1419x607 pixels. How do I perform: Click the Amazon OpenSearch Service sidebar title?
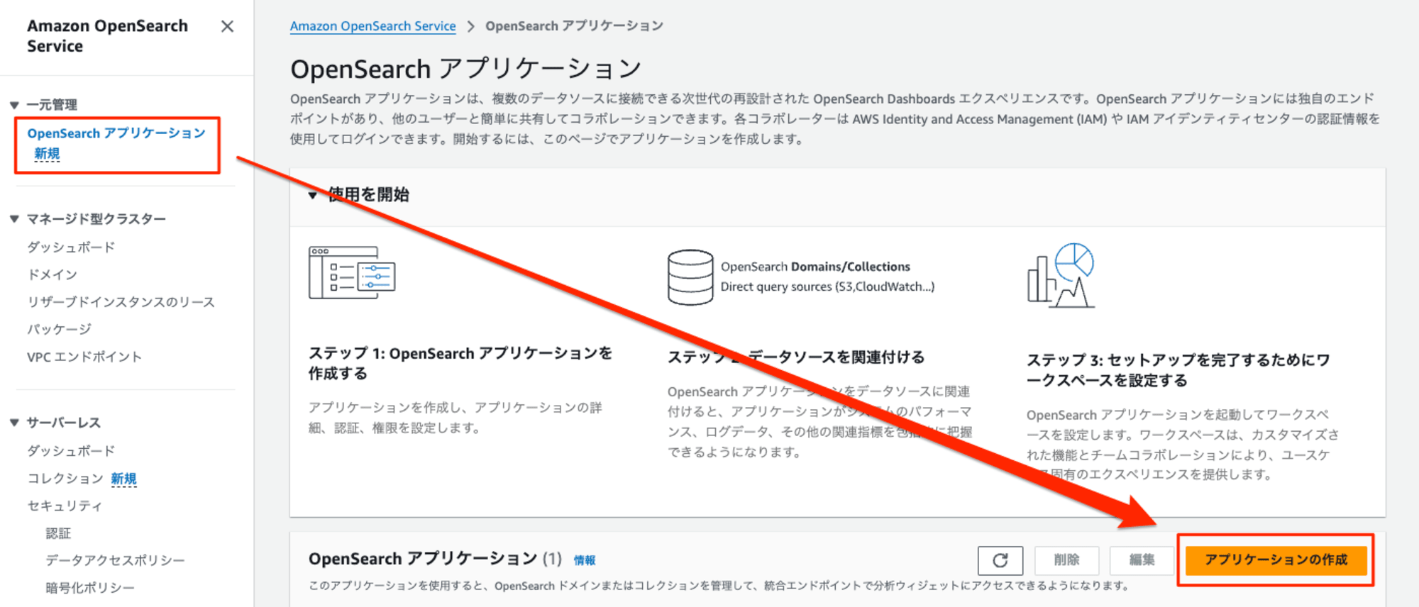[107, 36]
